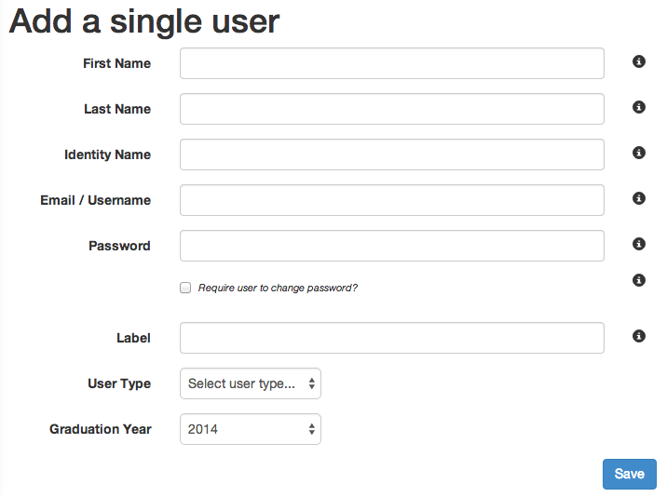
Task: Show info for Email / Username field
Action: coord(638,198)
